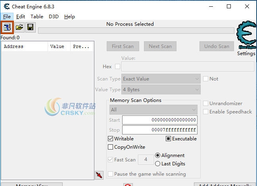Toggle the Fast Scan checkbox
This screenshot has width=257, height=186.
click(x=111, y=159)
